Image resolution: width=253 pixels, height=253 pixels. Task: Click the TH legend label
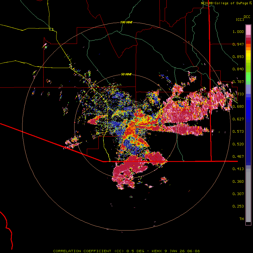coord(241,219)
